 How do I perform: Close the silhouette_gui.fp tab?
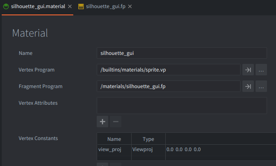pos(130,6)
